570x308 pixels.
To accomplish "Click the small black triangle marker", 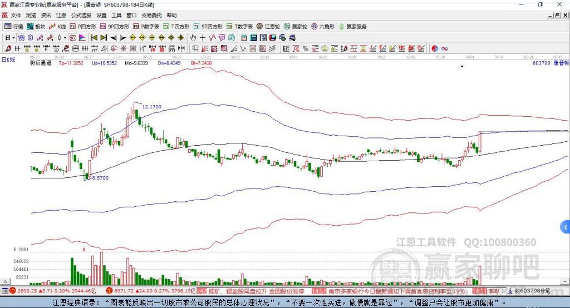I will [x=462, y=67].
